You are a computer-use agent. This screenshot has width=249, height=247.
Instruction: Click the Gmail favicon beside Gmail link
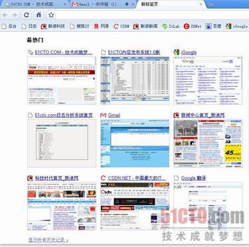[x=103, y=115]
